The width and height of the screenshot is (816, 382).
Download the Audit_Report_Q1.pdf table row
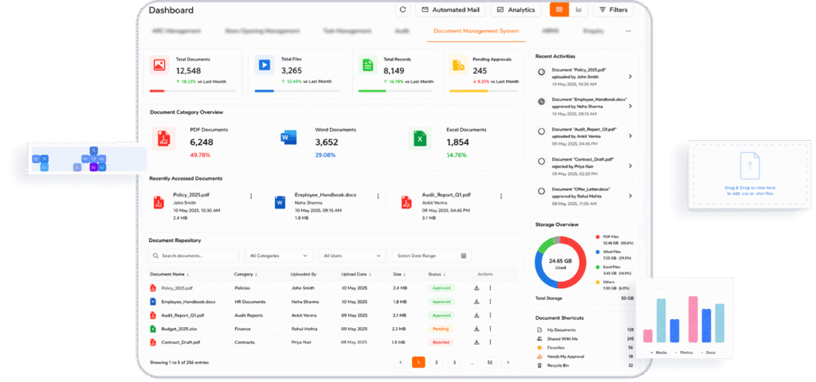(477, 315)
